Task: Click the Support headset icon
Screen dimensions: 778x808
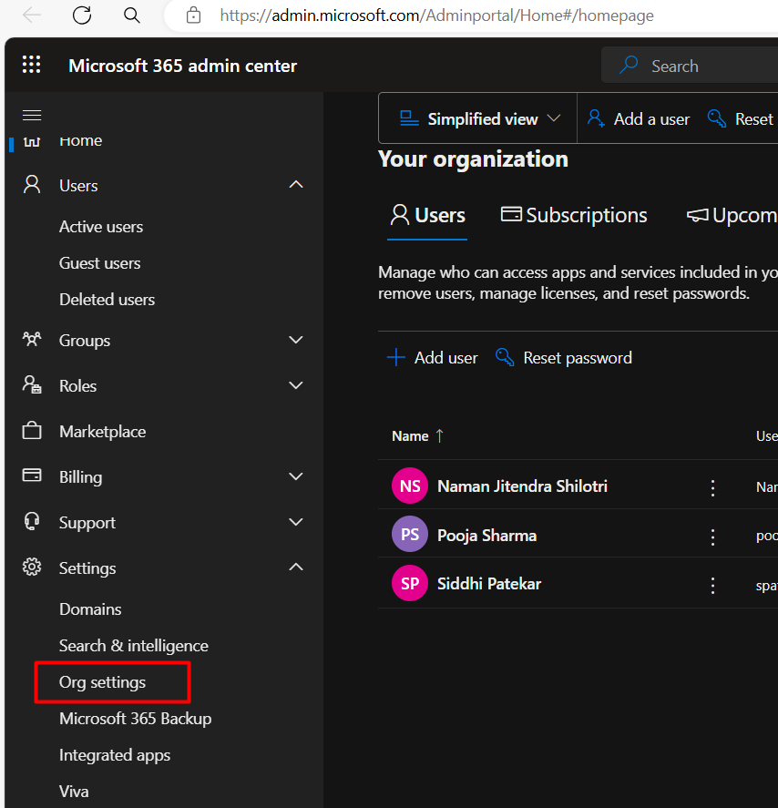Action: 32,521
